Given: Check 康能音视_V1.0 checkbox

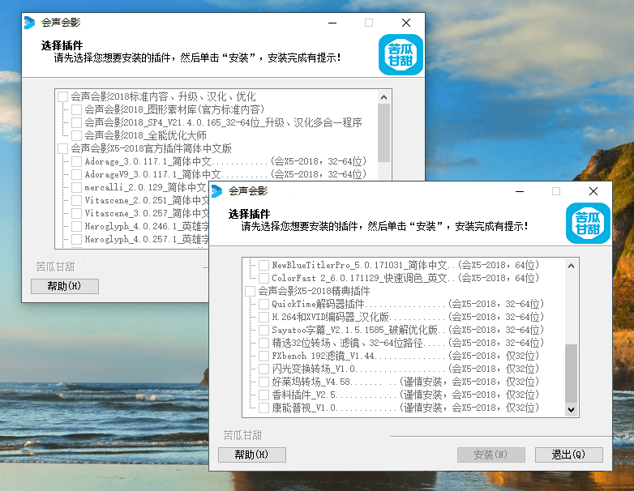Looking at the screenshot, I should click(x=264, y=408).
